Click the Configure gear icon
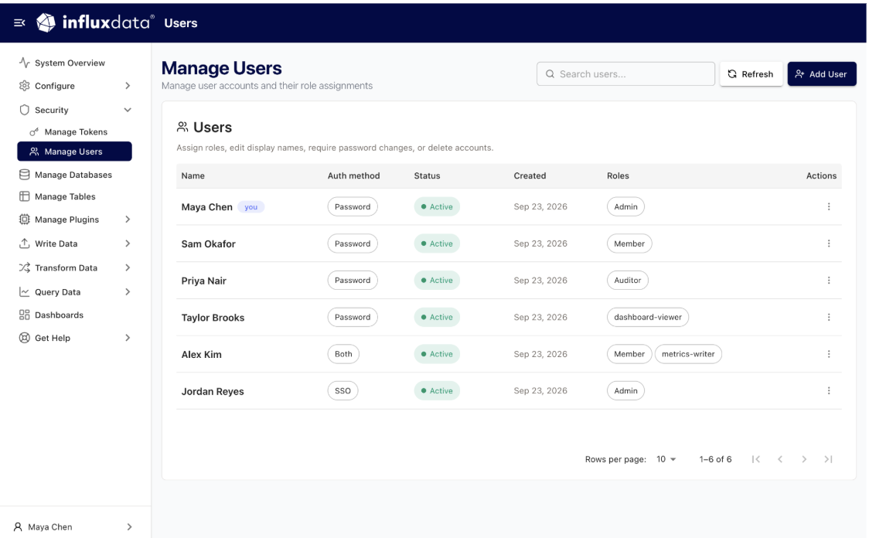The width and height of the screenshot is (869, 538). (25, 86)
